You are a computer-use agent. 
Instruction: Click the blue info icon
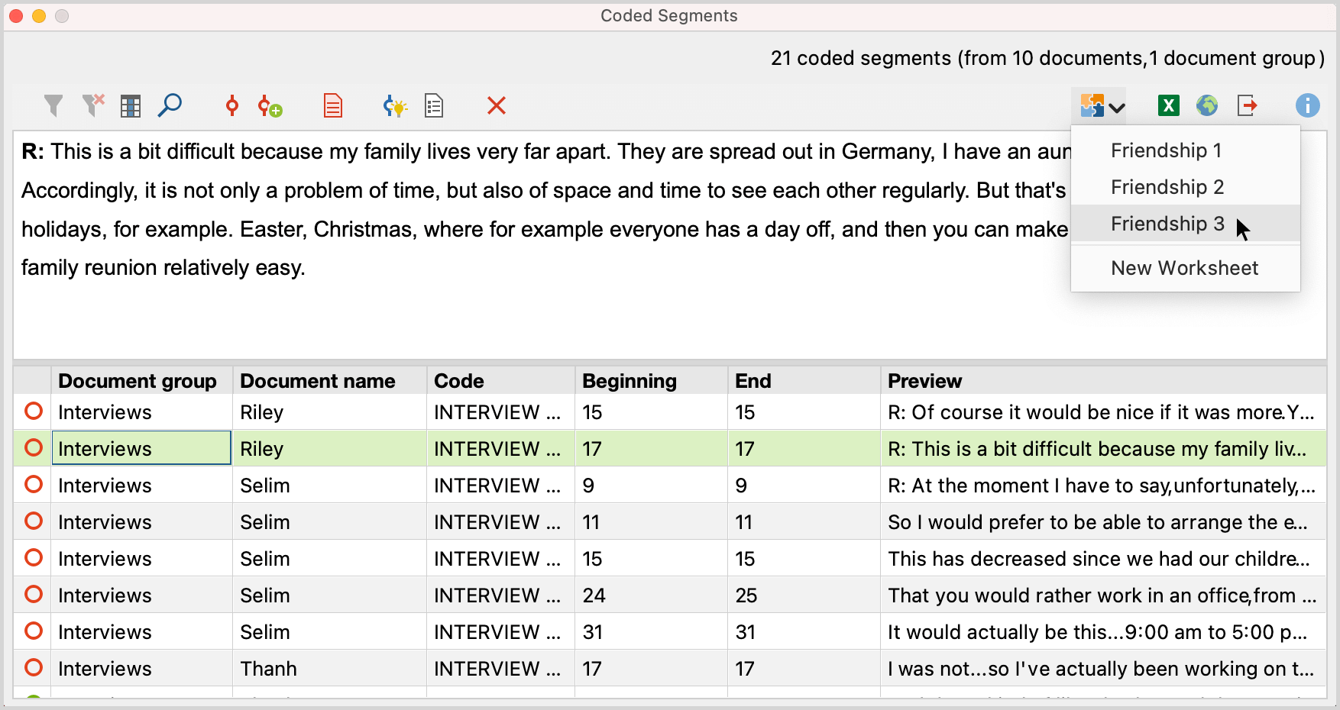click(x=1307, y=105)
